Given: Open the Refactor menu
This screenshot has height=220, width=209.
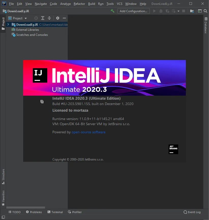Looking at the screenshot, I should (79, 4).
